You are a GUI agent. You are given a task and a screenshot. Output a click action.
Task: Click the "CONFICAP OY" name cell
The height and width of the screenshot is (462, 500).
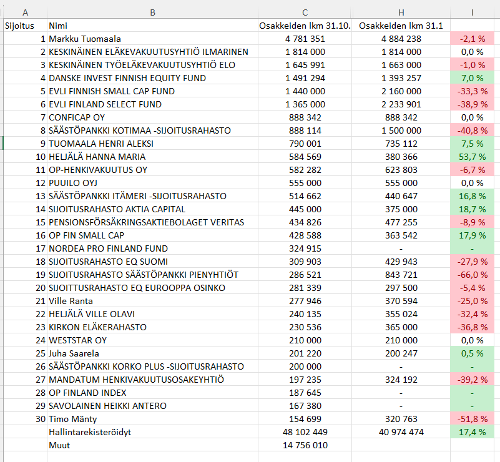coord(152,117)
